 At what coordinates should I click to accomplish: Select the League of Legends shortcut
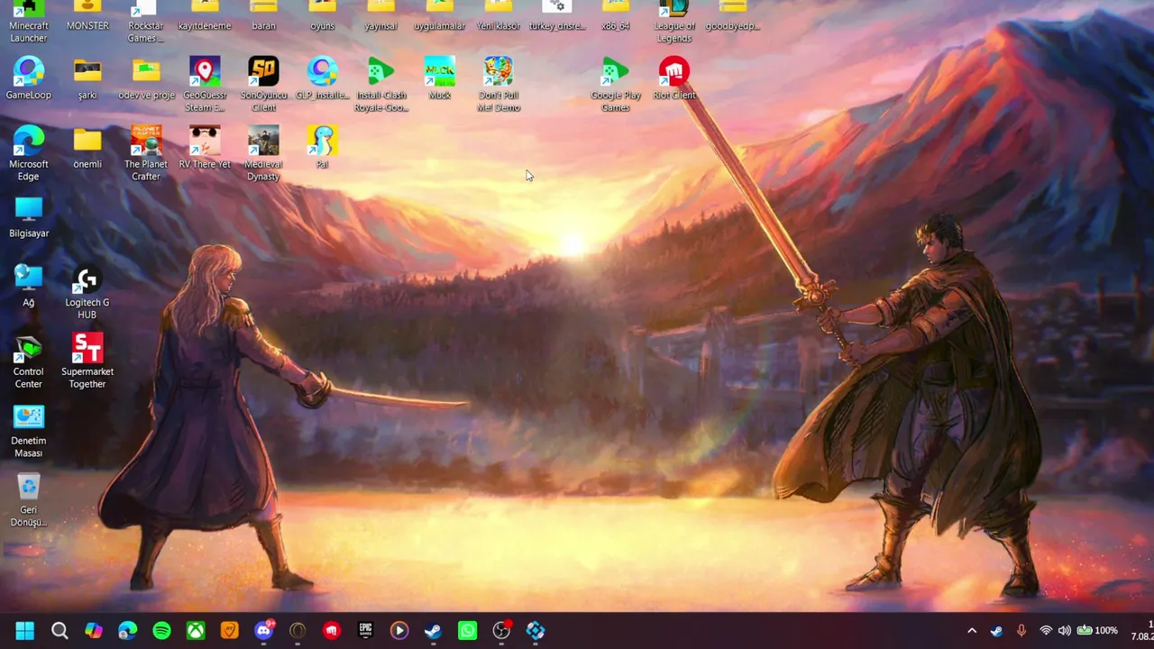pyautogui.click(x=674, y=21)
